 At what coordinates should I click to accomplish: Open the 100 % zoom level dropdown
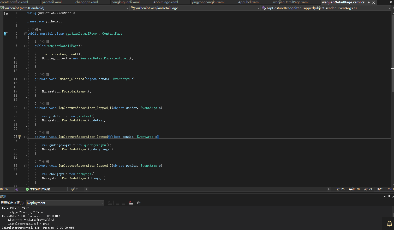click(x=13, y=189)
